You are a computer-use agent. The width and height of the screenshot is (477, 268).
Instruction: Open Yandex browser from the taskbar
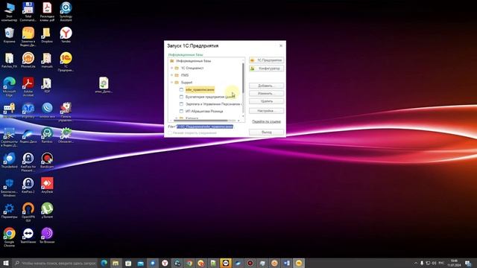[165, 263]
